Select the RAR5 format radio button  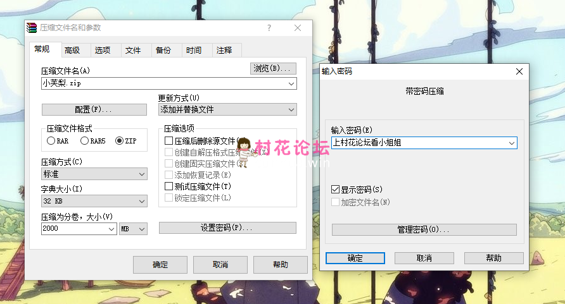(84, 141)
